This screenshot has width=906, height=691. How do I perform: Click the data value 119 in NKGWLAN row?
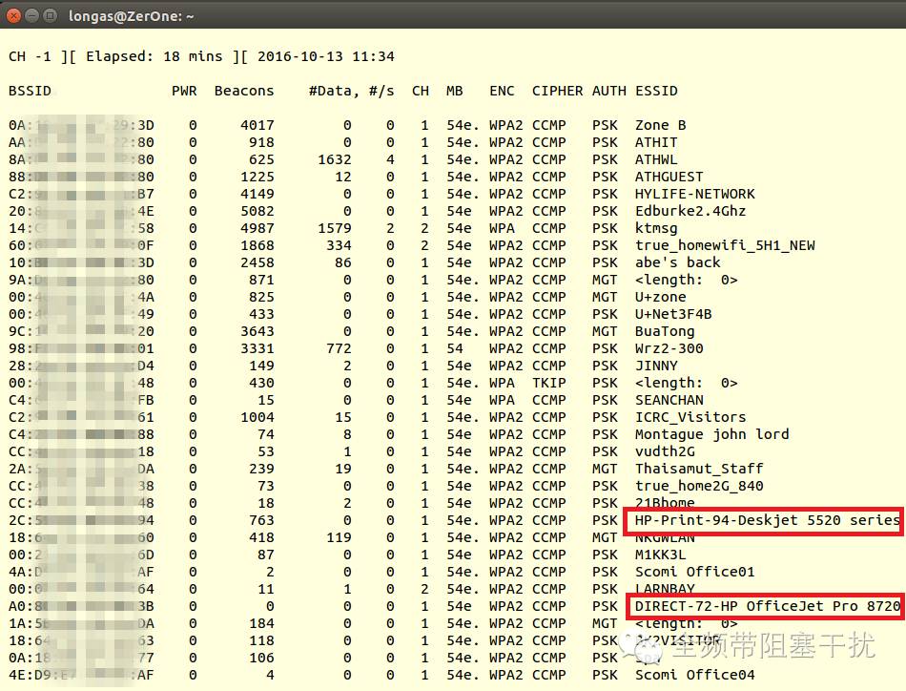(x=339, y=537)
